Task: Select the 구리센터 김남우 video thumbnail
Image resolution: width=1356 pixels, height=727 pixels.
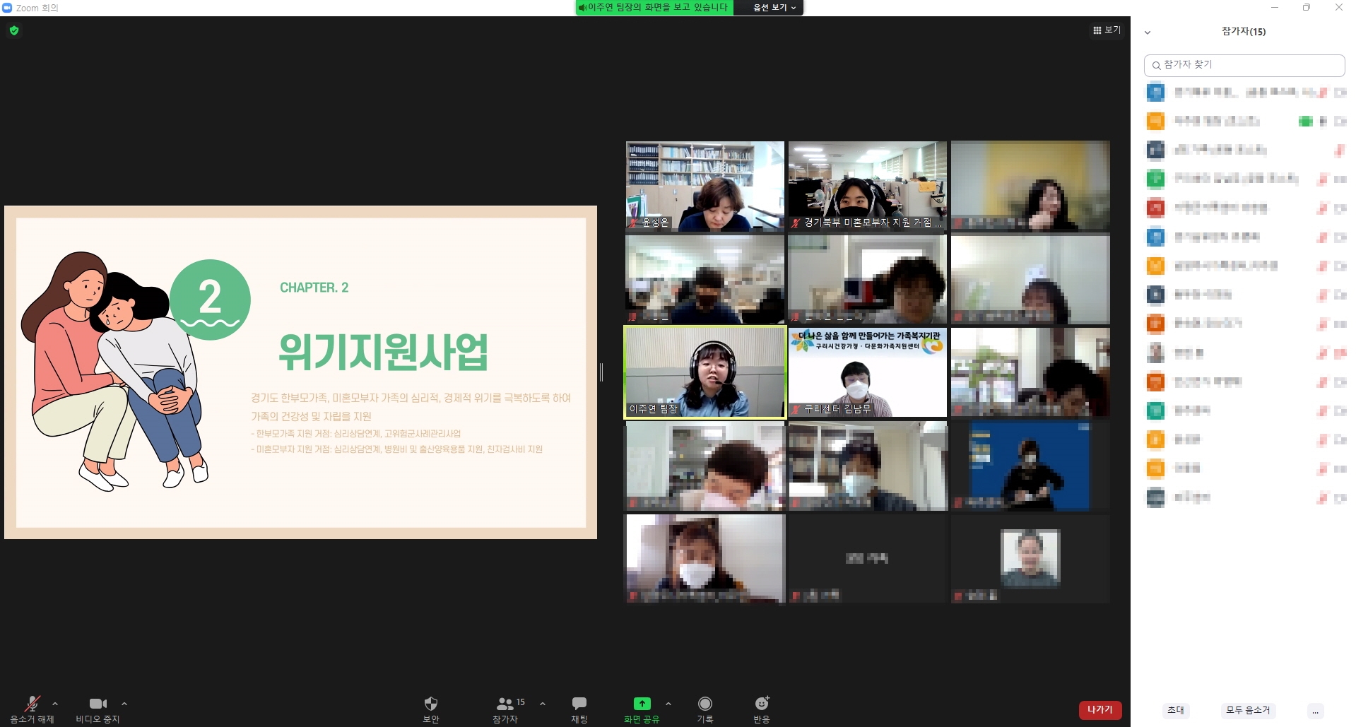Action: tap(867, 372)
